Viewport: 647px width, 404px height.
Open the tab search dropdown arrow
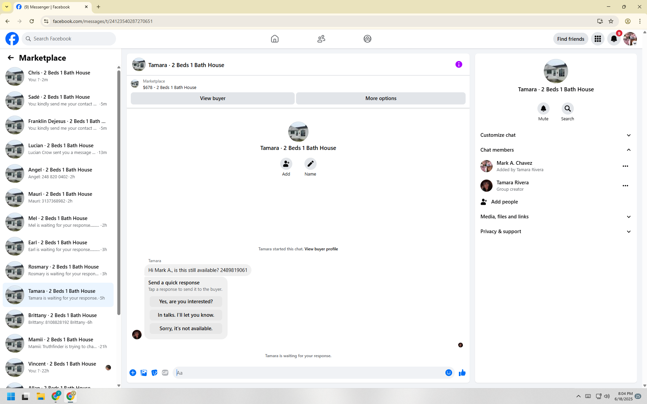(7, 7)
